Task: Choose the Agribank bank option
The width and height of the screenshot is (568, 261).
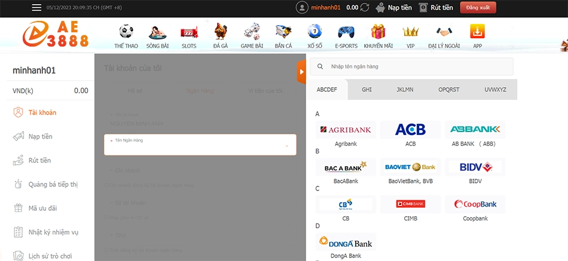Action: pyautogui.click(x=346, y=134)
